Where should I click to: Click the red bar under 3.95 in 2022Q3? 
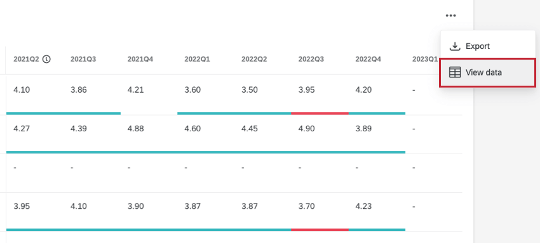pos(320,113)
